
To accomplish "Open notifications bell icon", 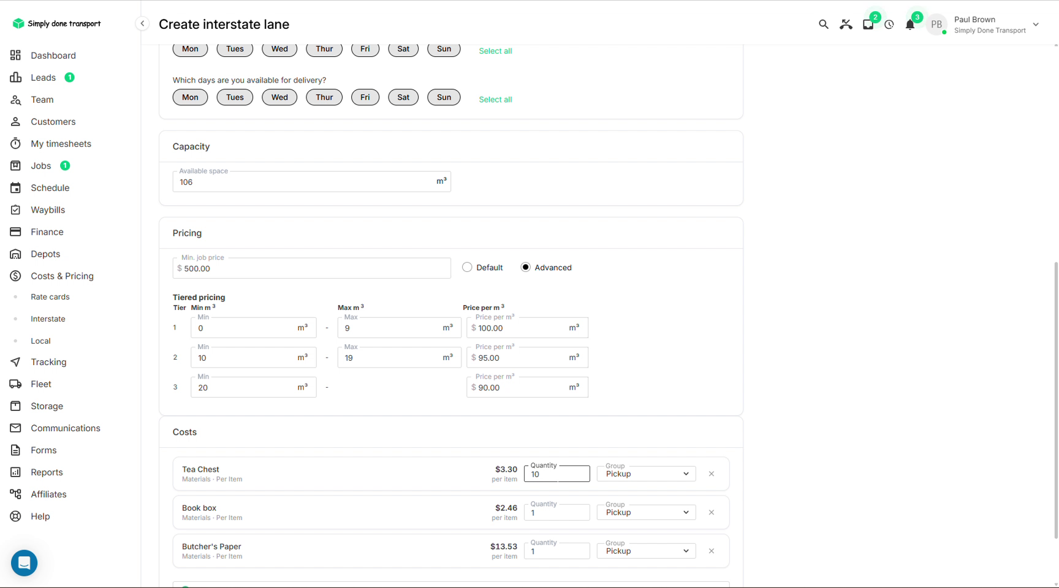I will pos(910,24).
